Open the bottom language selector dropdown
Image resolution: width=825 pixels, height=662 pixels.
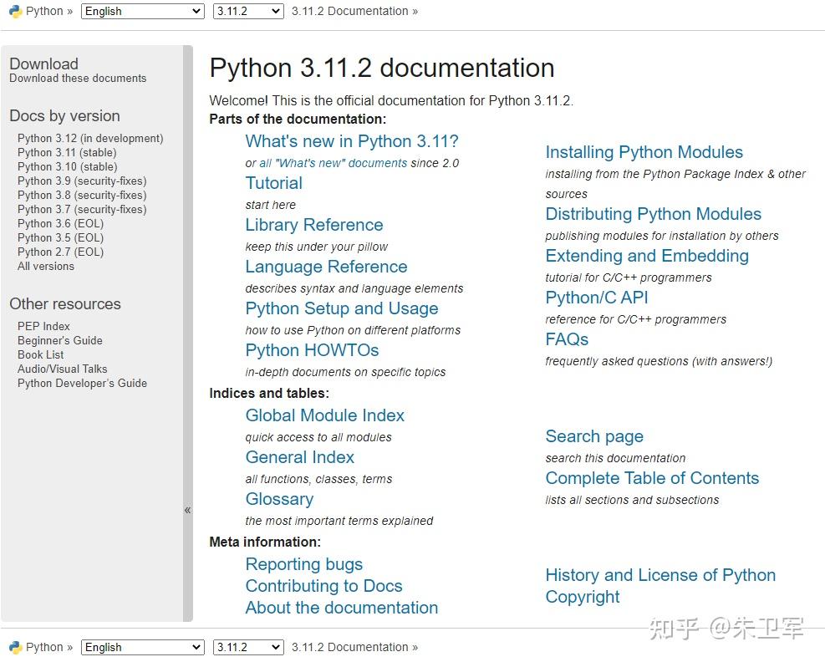[140, 646]
